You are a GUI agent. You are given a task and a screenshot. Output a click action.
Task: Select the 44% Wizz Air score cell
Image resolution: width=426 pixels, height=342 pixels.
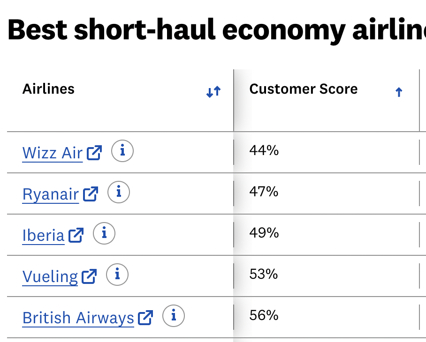[x=326, y=152]
